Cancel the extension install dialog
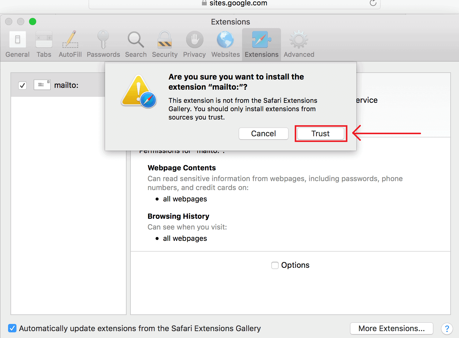Viewport: 459px width, 338px height. 263,134
